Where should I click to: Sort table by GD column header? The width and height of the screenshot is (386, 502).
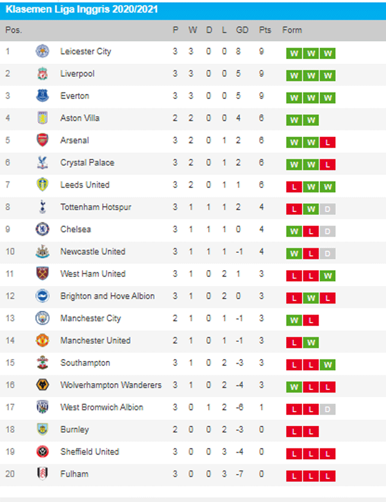(x=242, y=30)
